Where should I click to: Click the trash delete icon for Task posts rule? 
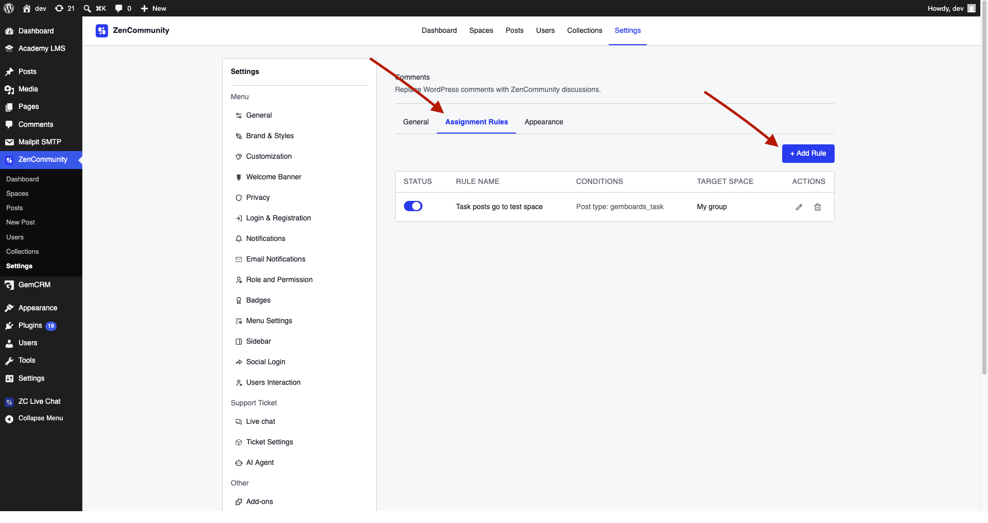click(x=817, y=207)
